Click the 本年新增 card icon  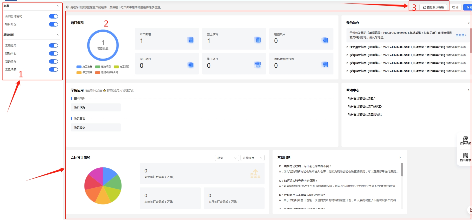190,40
